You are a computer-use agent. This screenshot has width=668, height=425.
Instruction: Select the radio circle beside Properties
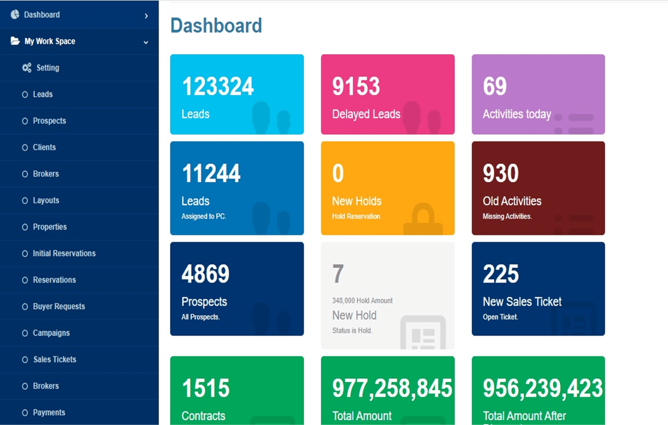[24, 227]
